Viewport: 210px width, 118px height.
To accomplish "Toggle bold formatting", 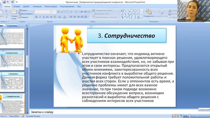I will (36, 17).
